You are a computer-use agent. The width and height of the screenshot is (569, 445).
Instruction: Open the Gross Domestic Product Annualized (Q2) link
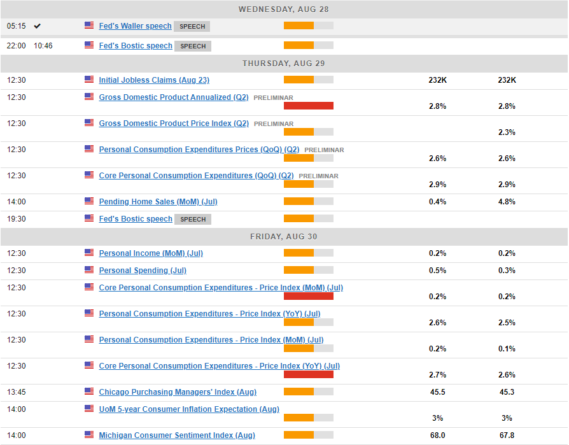(174, 97)
